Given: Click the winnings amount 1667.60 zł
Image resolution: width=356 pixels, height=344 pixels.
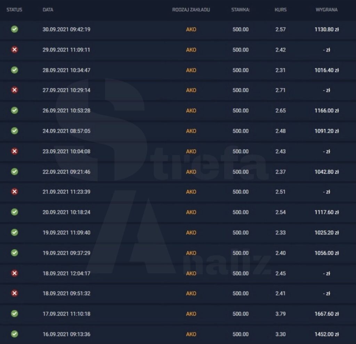Looking at the screenshot, I should pyautogui.click(x=327, y=314).
